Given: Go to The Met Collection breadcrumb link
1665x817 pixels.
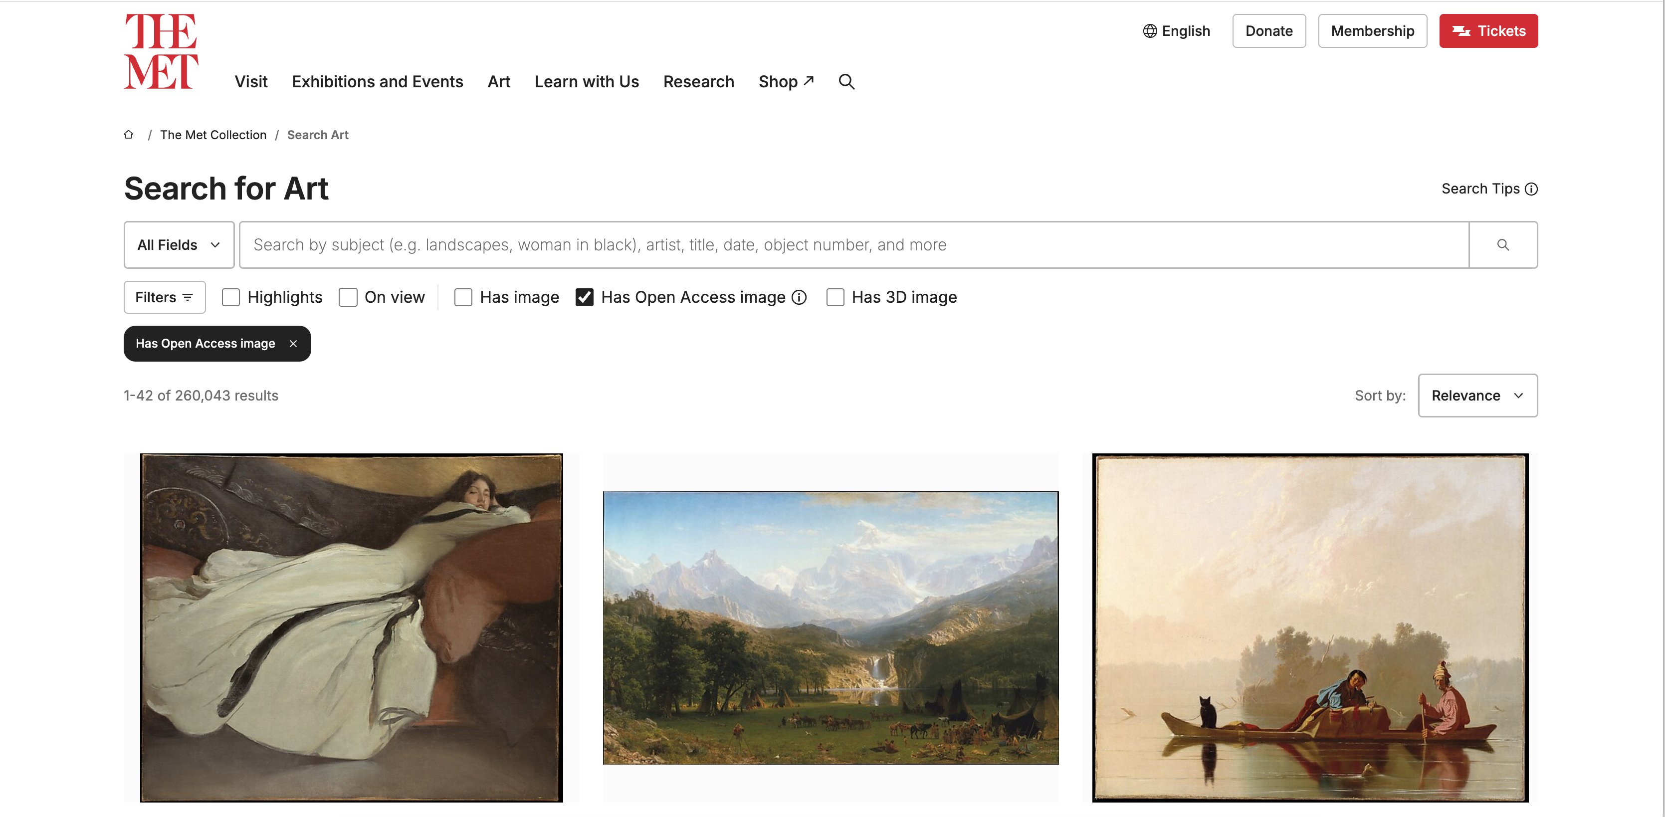Looking at the screenshot, I should pos(213,135).
